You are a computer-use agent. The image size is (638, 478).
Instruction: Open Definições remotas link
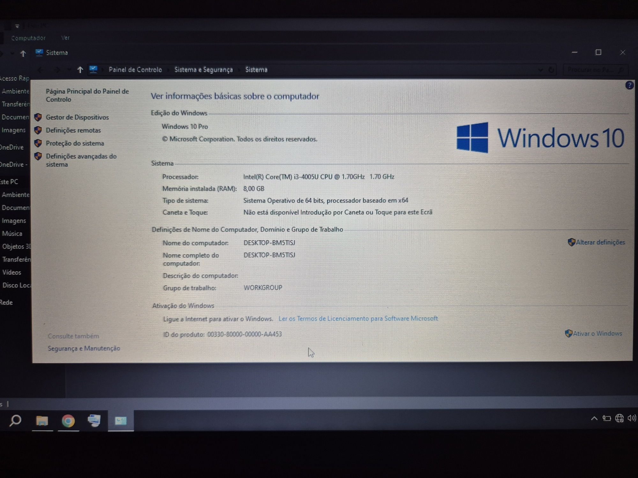click(73, 130)
